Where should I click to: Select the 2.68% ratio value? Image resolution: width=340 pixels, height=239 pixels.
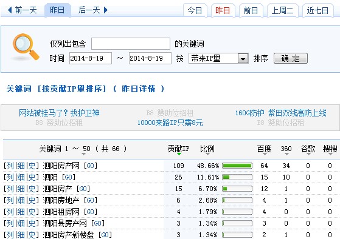(x=208, y=200)
